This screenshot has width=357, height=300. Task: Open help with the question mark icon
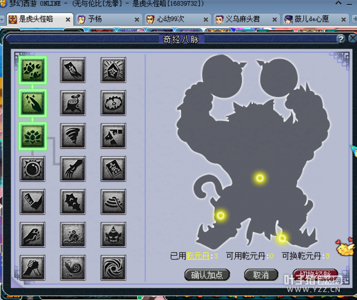(x=341, y=39)
